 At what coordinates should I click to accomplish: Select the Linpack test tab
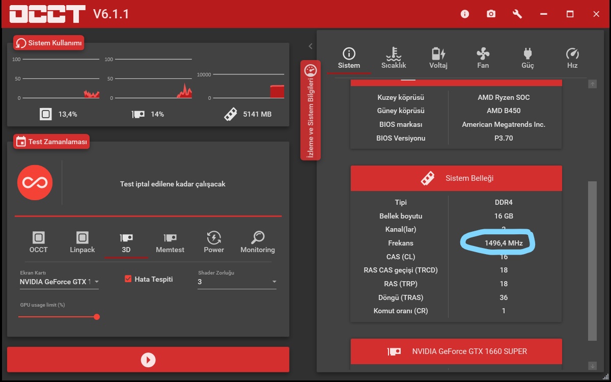(82, 242)
